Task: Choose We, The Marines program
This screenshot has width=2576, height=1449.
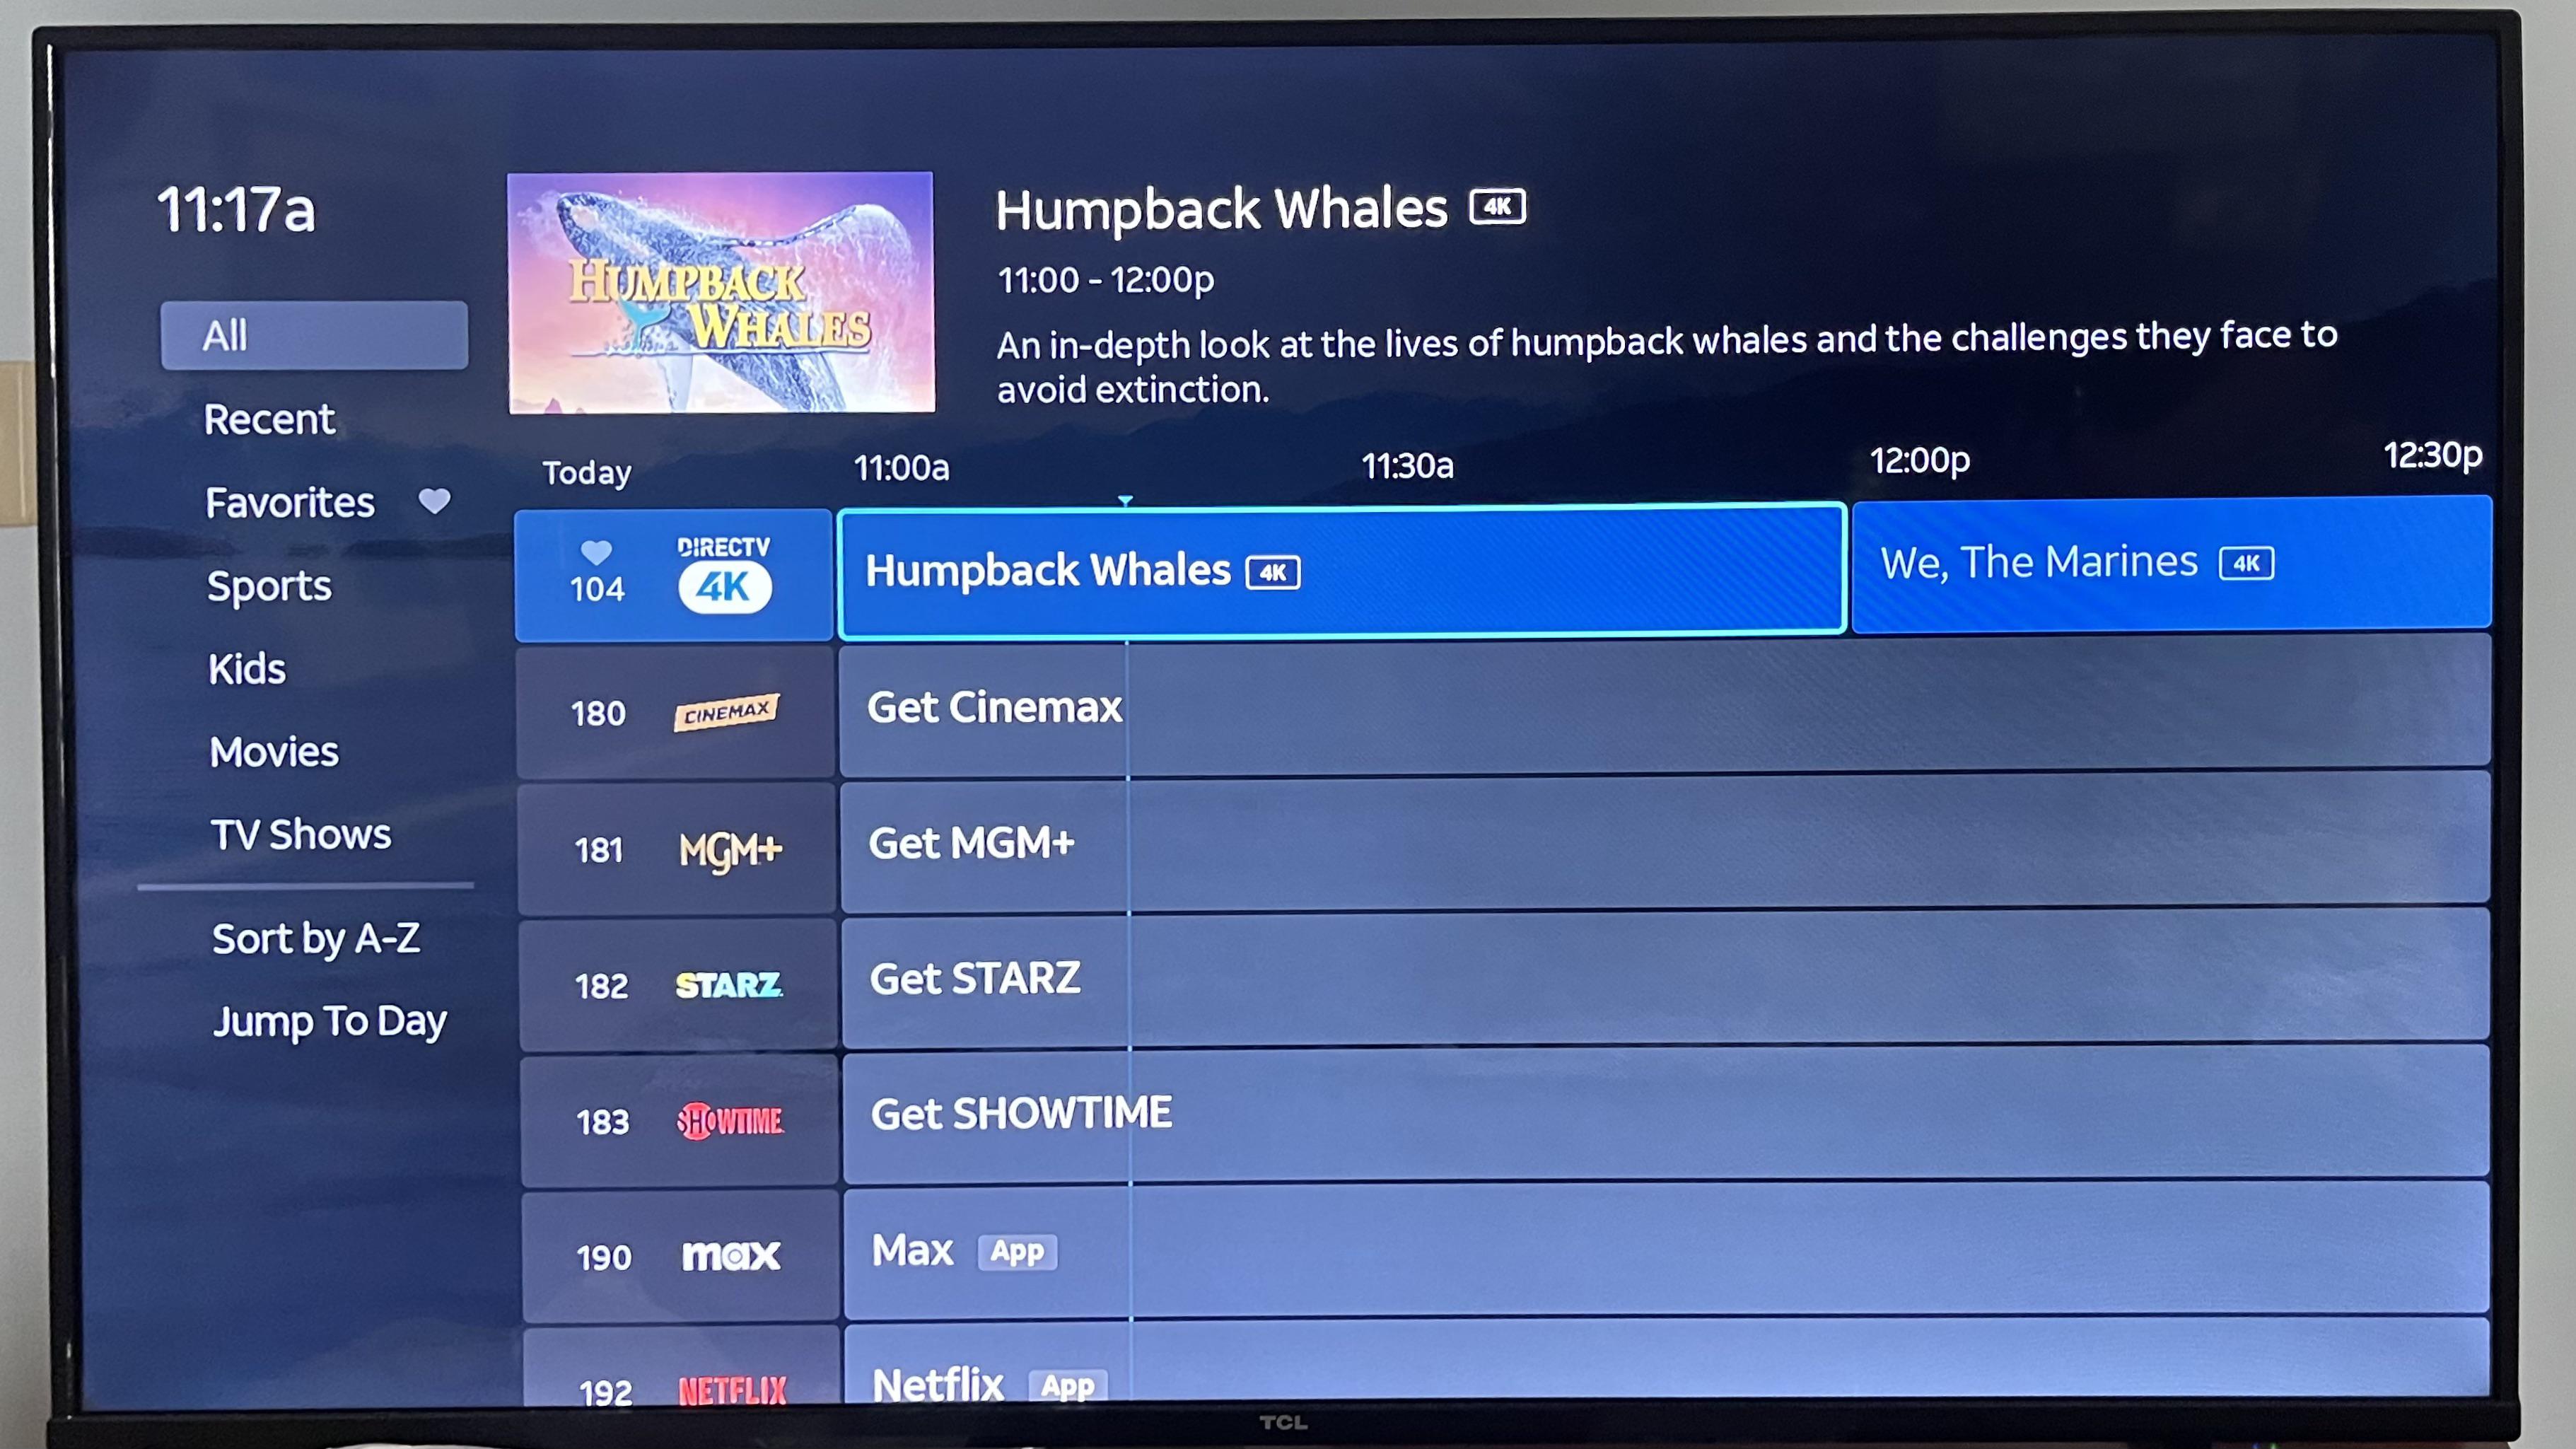Action: click(x=2171, y=564)
